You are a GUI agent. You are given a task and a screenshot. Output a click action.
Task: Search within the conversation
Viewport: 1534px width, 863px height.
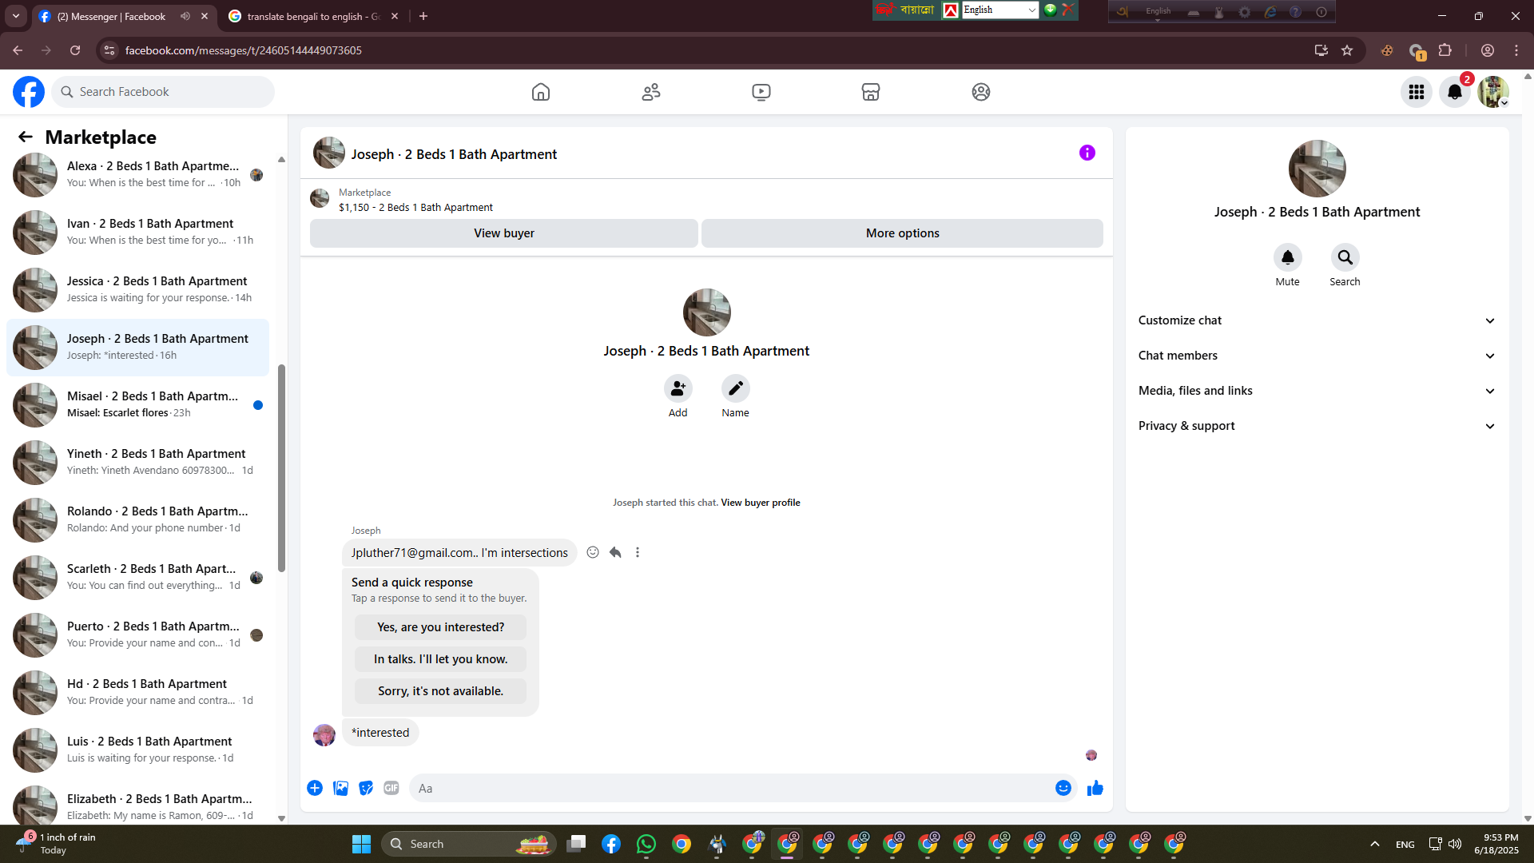[1345, 257]
